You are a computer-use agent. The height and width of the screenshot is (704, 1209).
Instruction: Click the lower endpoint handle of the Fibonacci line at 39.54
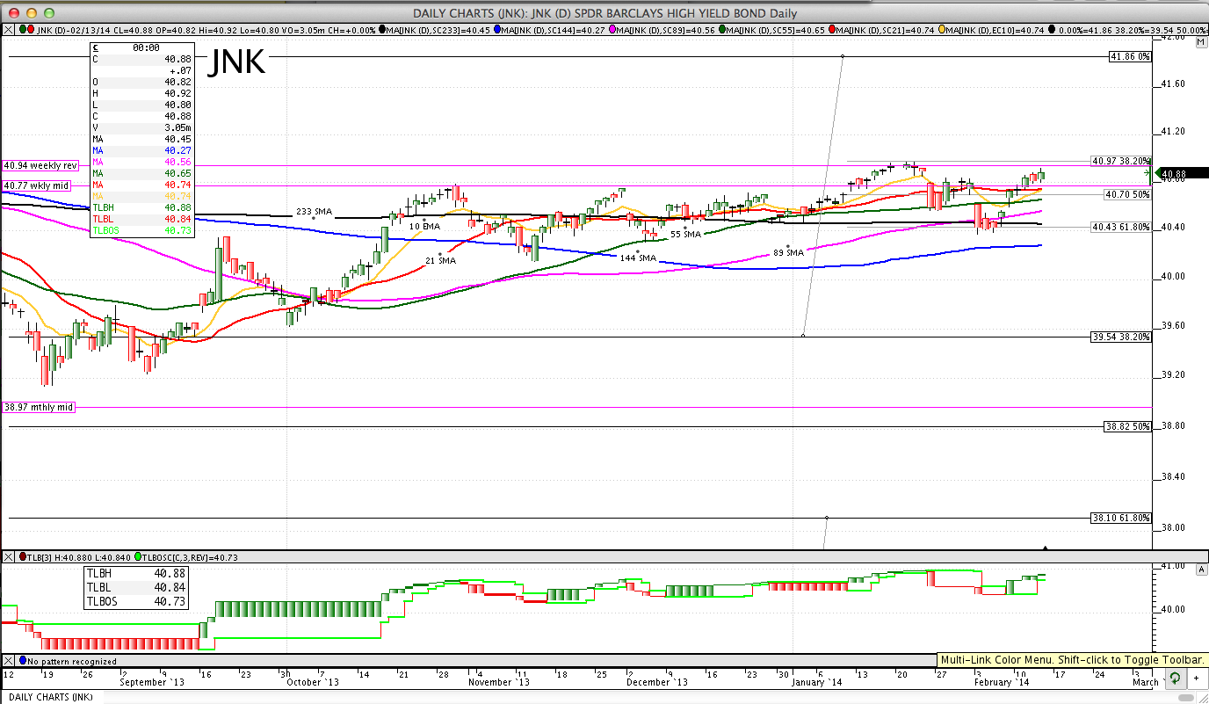click(804, 336)
